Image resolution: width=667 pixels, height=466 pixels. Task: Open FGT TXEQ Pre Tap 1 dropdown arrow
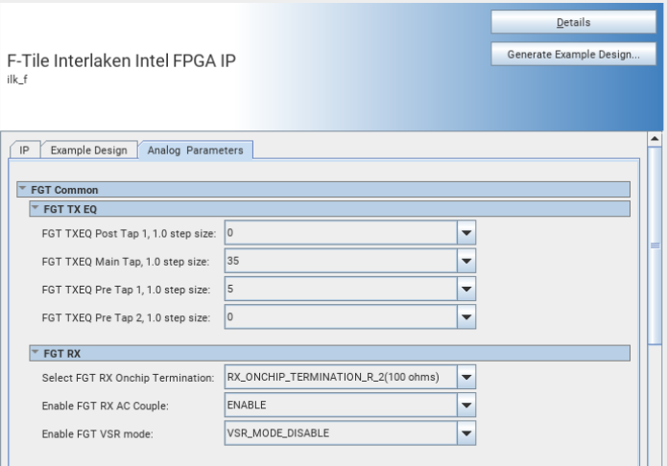pyautogui.click(x=466, y=289)
